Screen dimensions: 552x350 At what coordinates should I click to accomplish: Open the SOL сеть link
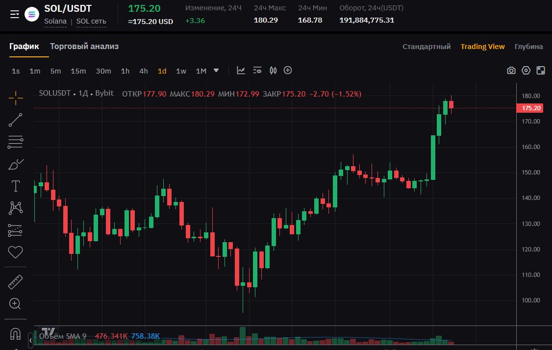click(x=91, y=21)
